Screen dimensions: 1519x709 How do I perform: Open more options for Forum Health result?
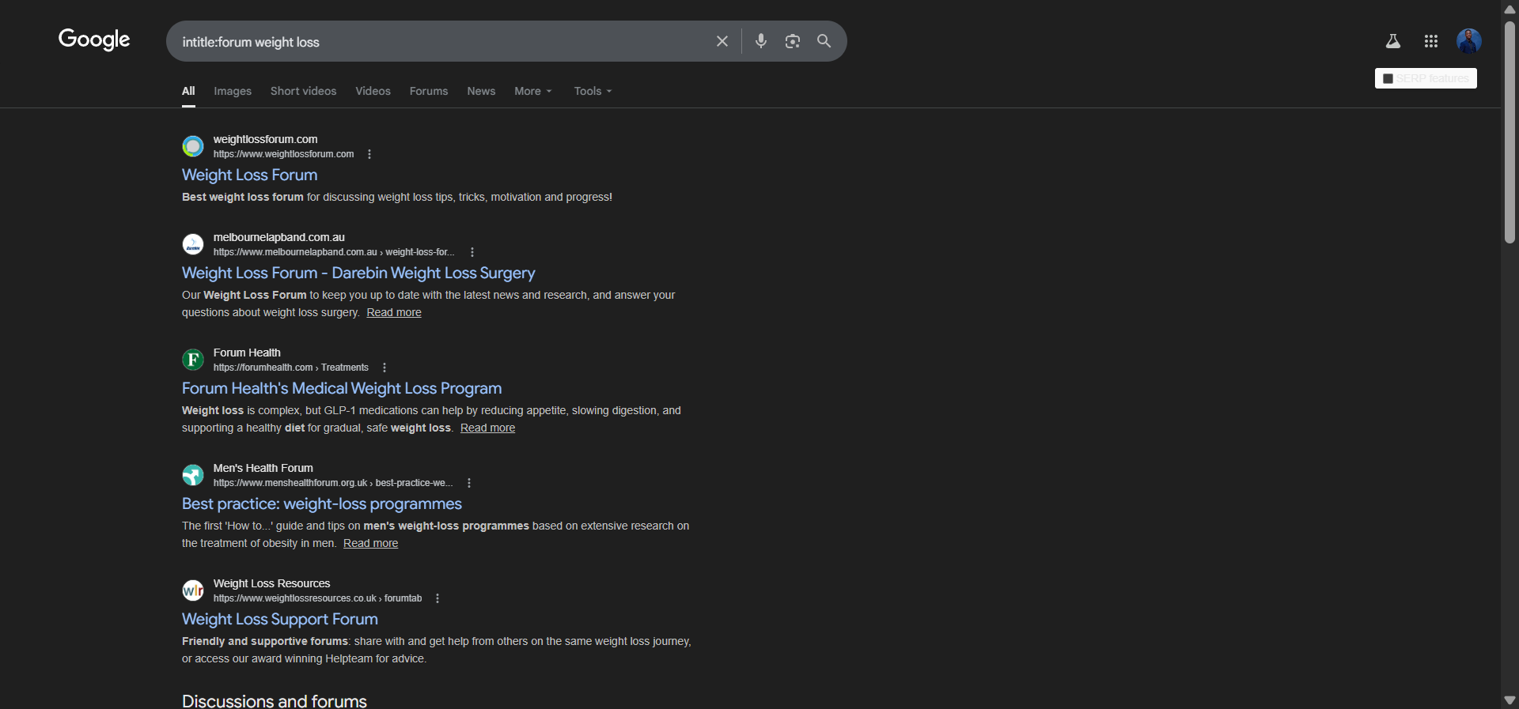384,368
